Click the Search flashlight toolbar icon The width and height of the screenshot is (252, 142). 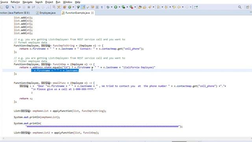(x=150, y=7)
